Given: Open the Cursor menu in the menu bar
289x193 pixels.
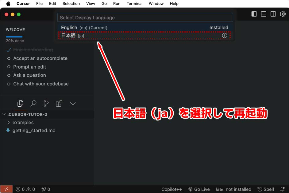Looking at the screenshot, I should click(x=23, y=3).
